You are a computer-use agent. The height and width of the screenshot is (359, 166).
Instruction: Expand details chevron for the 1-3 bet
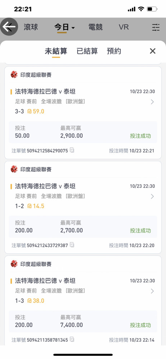tap(152, 291)
